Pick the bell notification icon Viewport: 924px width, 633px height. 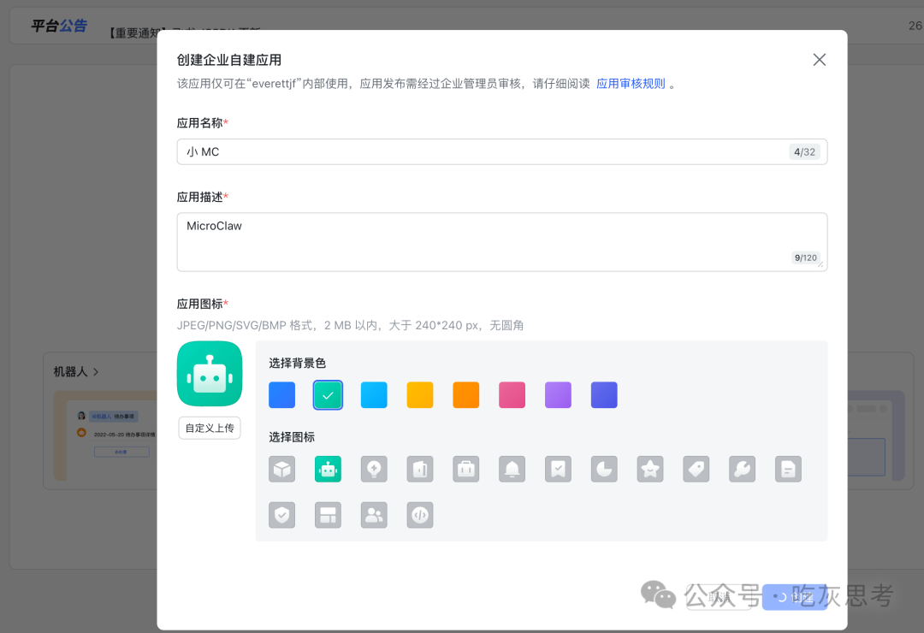pyautogui.click(x=512, y=469)
